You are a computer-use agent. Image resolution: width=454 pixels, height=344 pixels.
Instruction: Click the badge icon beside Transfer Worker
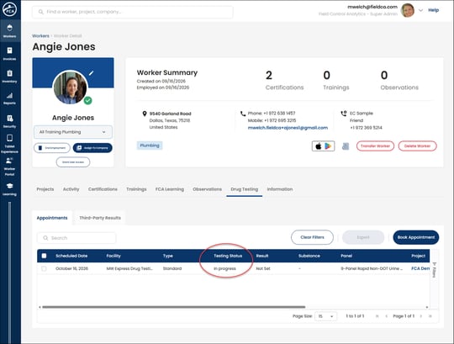click(346, 146)
